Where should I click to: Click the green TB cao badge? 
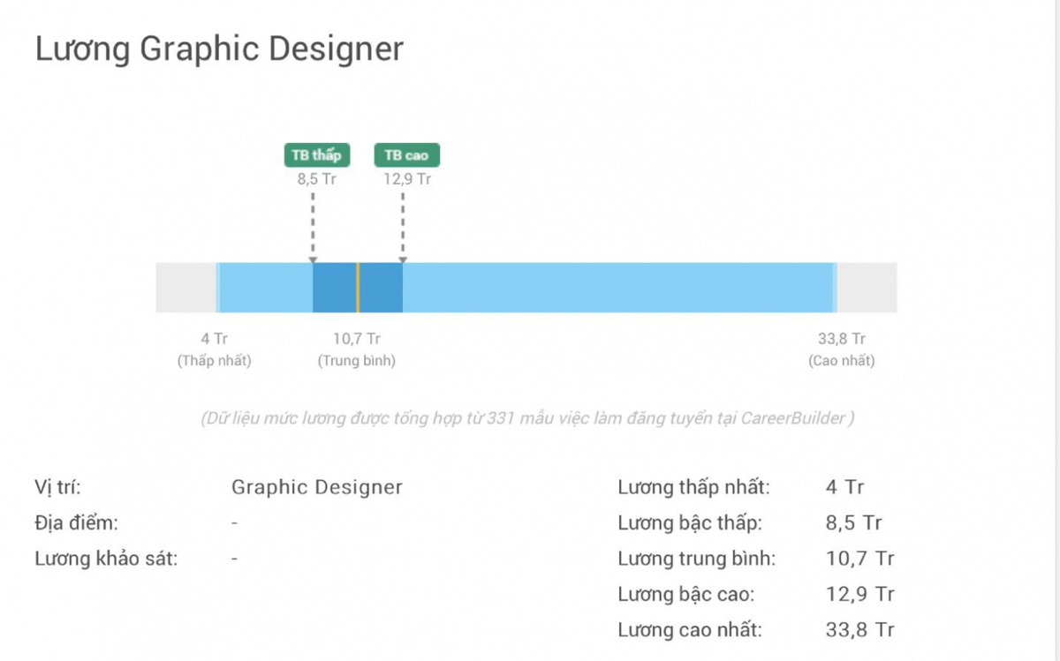406,155
